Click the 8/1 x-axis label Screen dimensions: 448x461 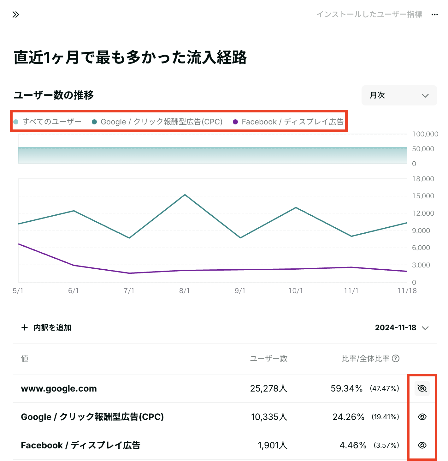pos(185,291)
